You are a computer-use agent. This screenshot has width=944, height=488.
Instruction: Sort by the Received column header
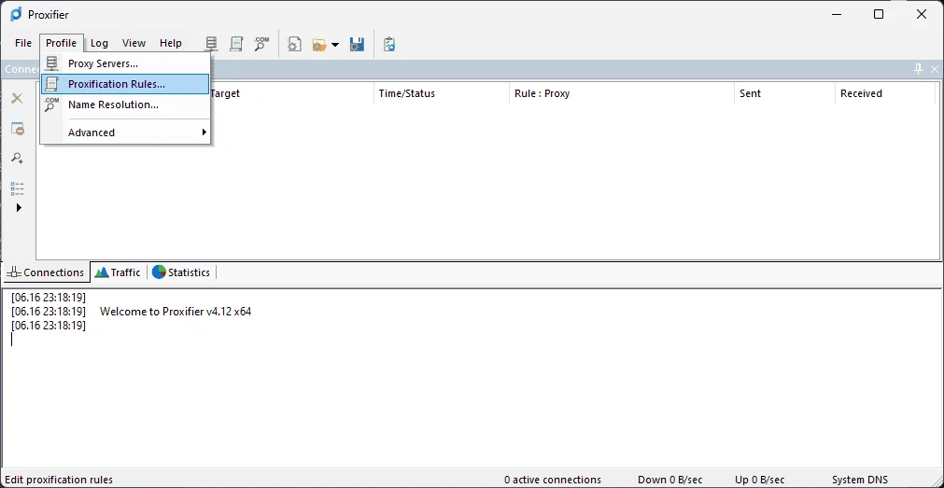[x=885, y=94]
